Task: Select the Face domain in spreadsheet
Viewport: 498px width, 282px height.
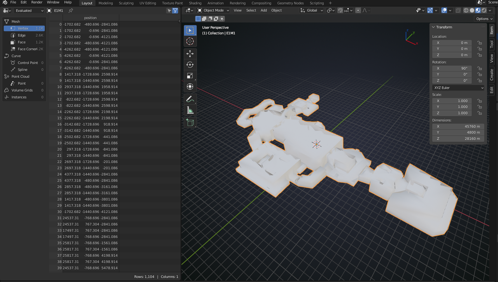Action: pyautogui.click(x=24, y=42)
